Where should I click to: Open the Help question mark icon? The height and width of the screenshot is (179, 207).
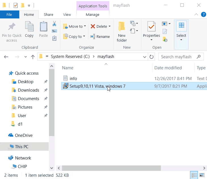pos(203,14)
